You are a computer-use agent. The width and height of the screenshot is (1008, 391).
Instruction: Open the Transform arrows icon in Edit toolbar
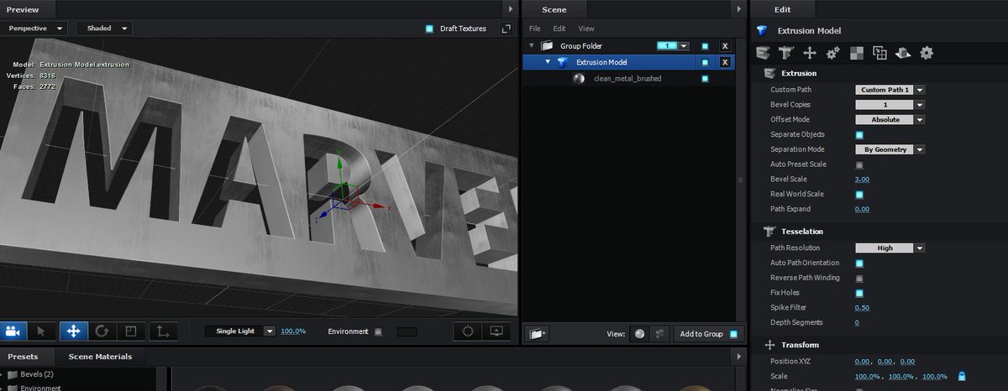[810, 53]
